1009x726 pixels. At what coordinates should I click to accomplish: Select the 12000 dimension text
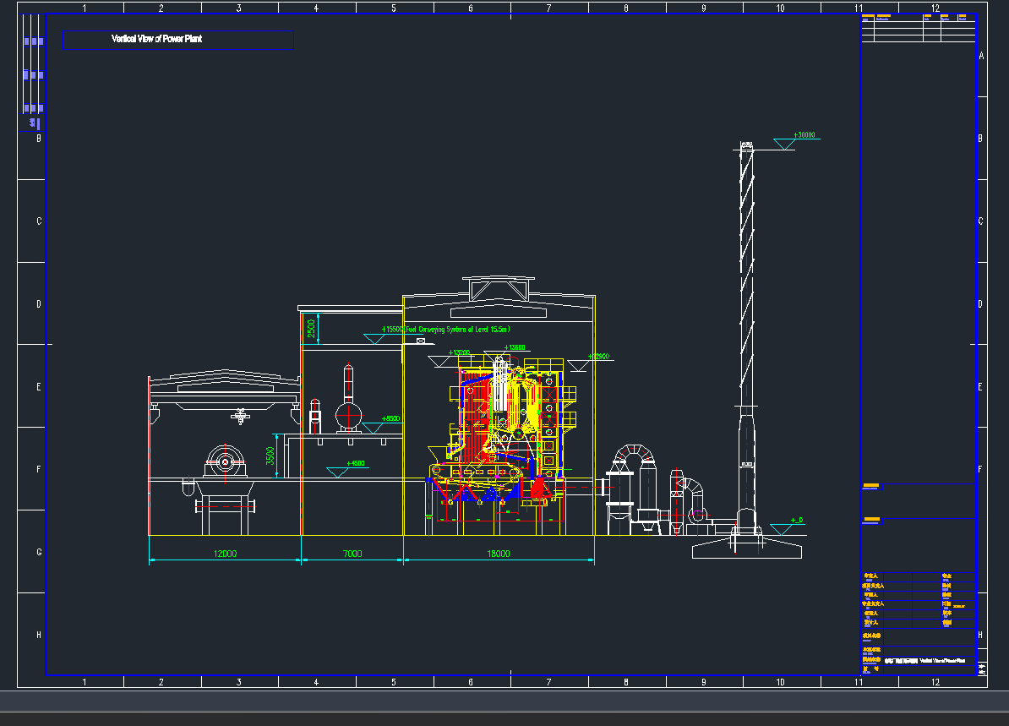(226, 554)
